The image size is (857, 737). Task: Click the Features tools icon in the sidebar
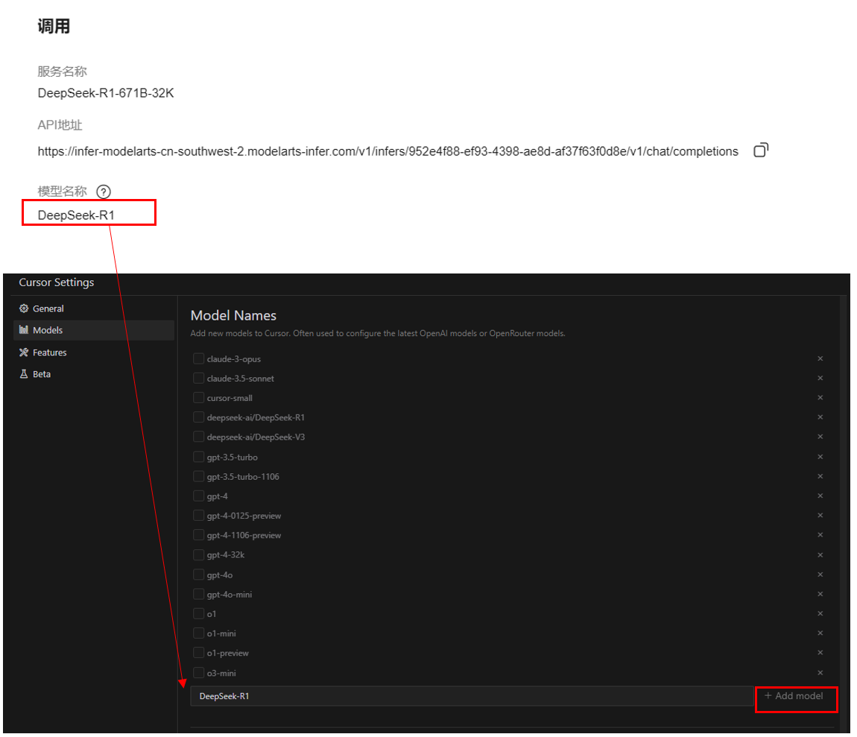pyautogui.click(x=24, y=352)
